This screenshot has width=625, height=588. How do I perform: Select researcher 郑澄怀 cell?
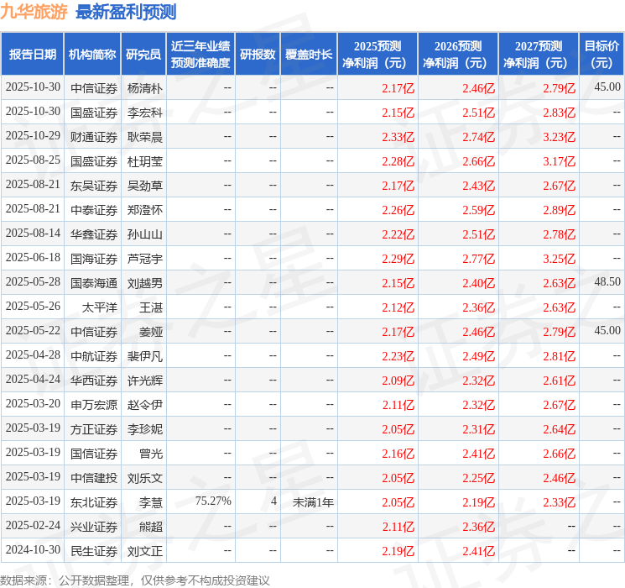point(144,210)
